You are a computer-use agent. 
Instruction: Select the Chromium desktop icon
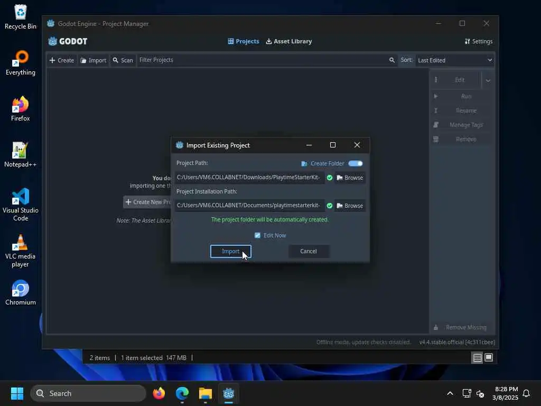21,293
